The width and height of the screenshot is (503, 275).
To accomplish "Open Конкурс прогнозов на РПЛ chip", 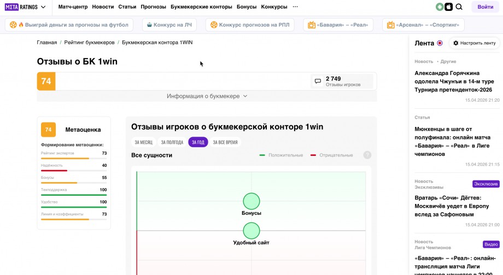I will [x=250, y=25].
